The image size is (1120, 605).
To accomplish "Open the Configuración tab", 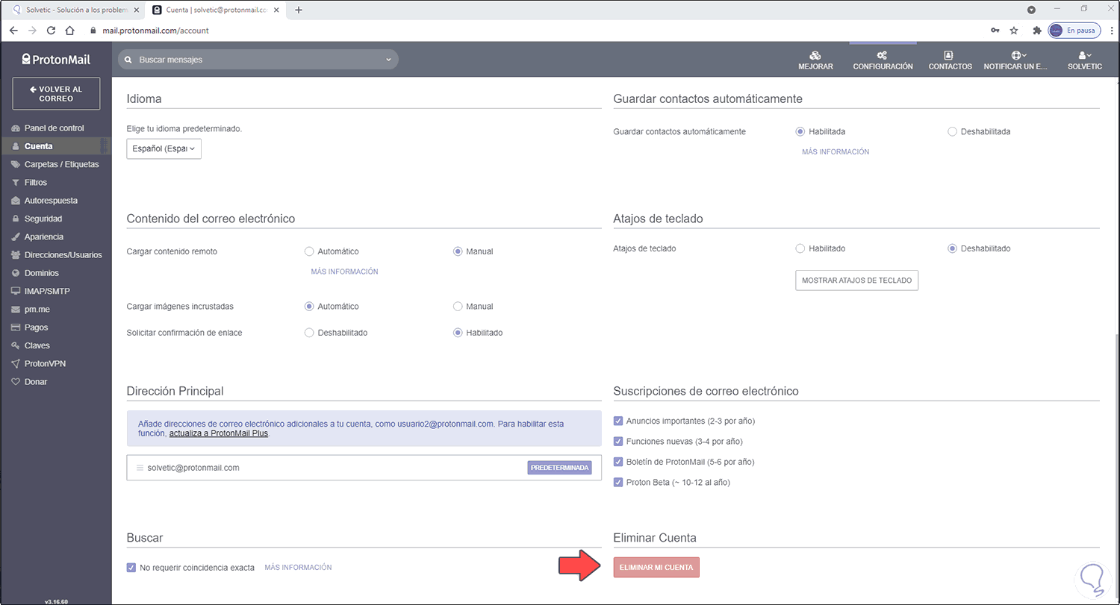I will [x=882, y=59].
